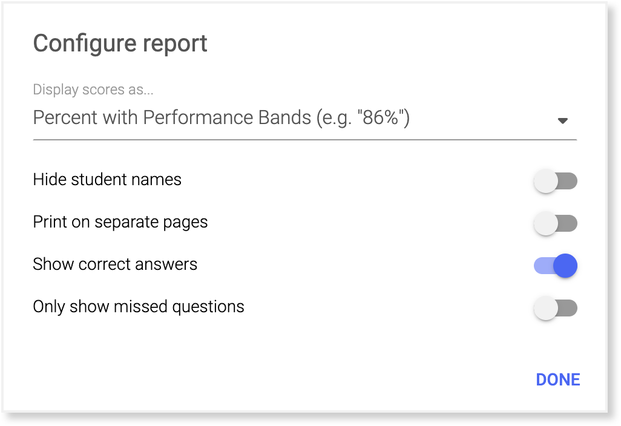
Task: Click the gray track of Hide student names switch
Action: (570, 181)
